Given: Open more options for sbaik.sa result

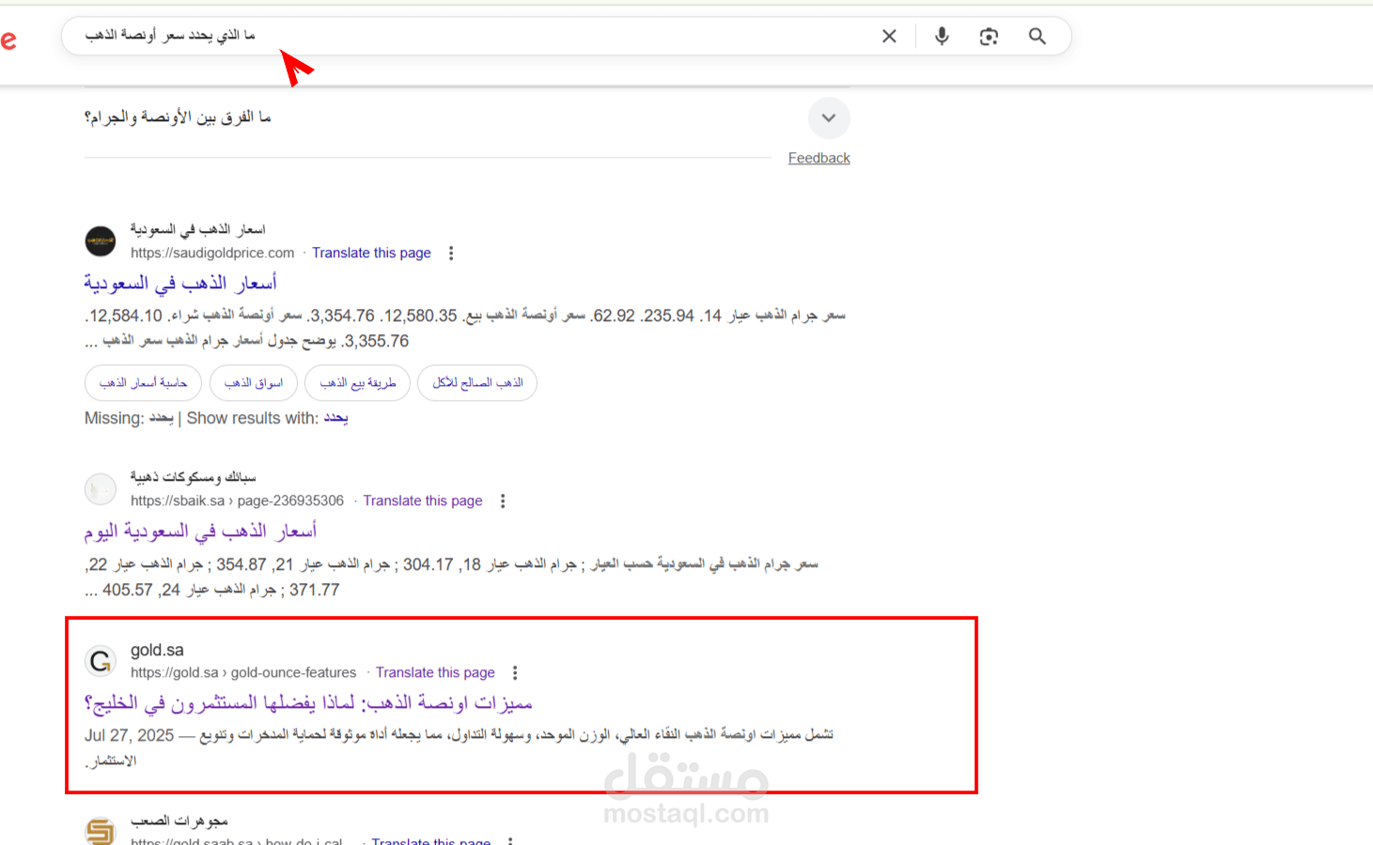Looking at the screenshot, I should pyautogui.click(x=503, y=500).
